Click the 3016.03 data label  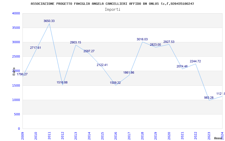[142, 39]
